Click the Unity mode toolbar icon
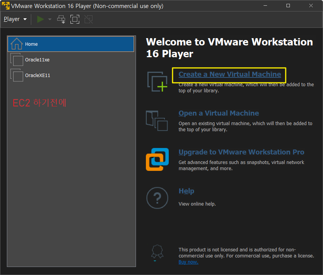Image resolution: width=323 pixels, height=275 pixels. (x=89, y=19)
